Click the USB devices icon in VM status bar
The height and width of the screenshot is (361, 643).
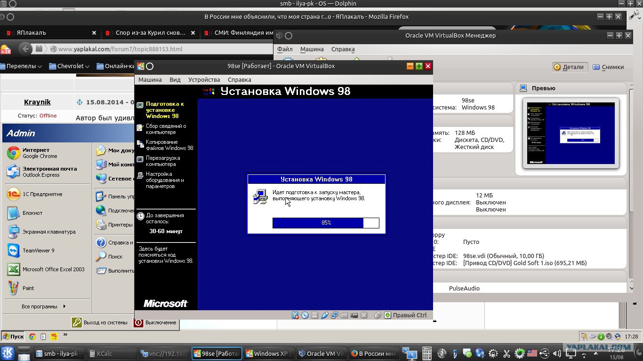324,315
